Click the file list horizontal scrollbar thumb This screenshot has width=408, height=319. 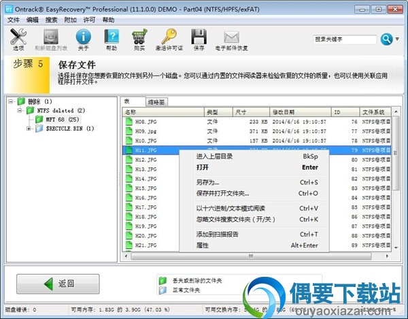[251, 256]
